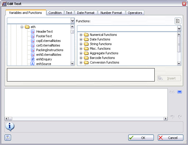This screenshot has height=145, width=188.
Task: Select the enhEnquiry numeric variable icon
Action: pos(33,59)
